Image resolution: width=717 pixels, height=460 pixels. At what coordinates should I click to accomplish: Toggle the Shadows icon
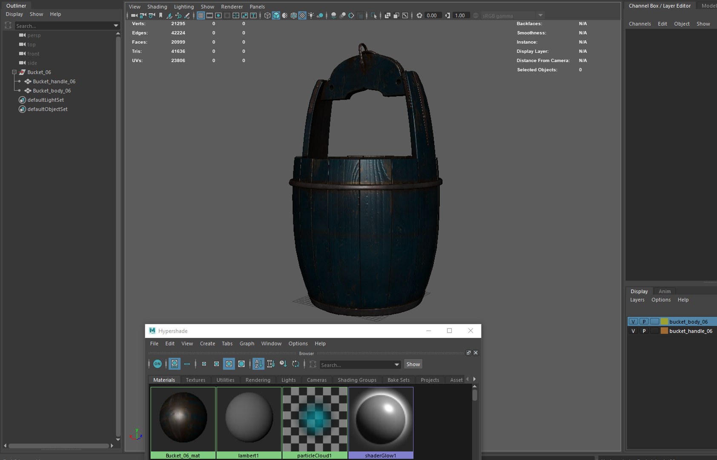click(320, 15)
